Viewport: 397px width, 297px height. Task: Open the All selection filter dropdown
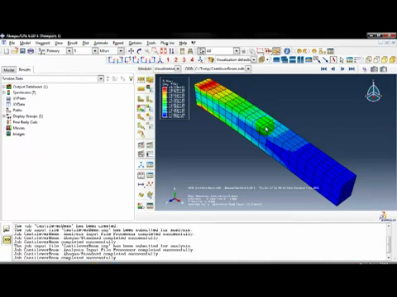(x=237, y=51)
